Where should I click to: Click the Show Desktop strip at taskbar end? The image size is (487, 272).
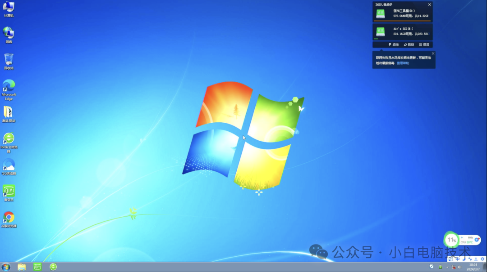point(485,267)
